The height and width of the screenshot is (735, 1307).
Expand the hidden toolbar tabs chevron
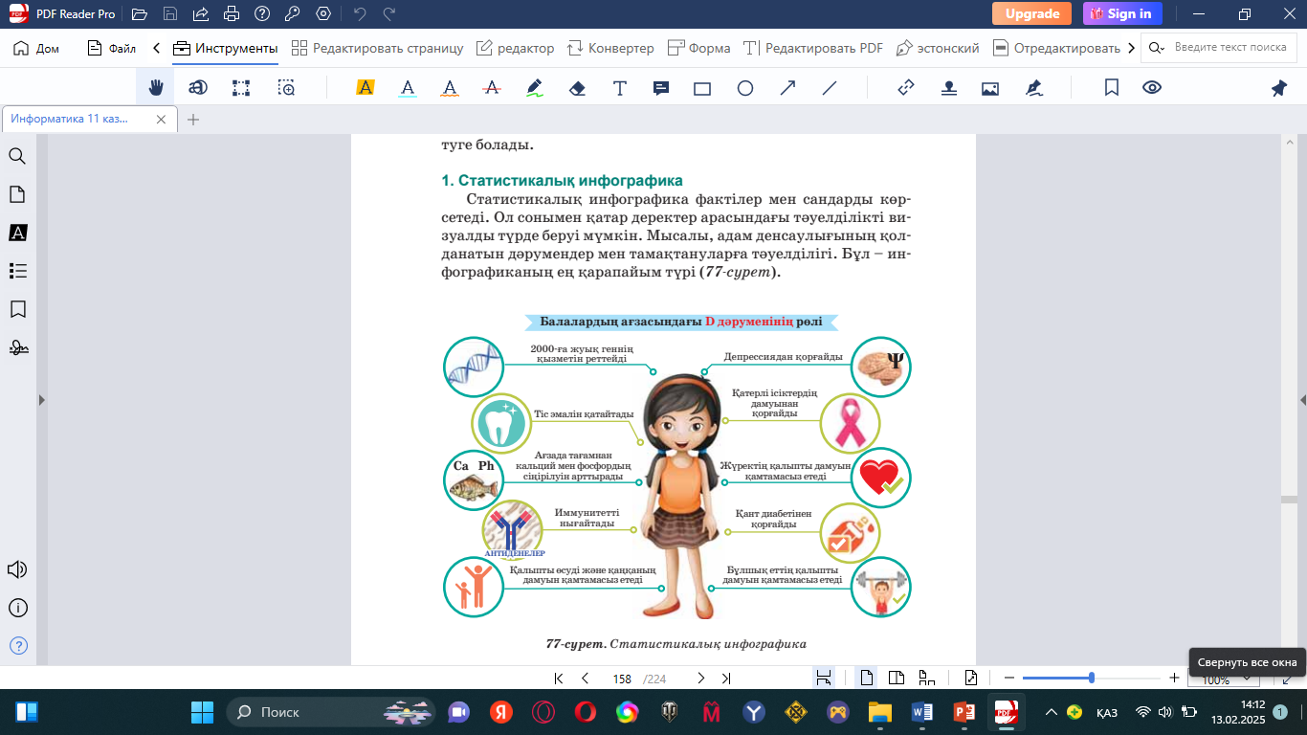(1132, 48)
